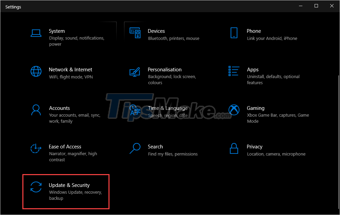
Task: Click the vertical scrollbar on the right edge
Action: coord(338,101)
